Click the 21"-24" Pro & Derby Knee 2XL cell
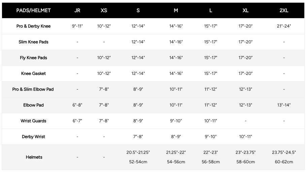306x173 pixels. [284, 26]
